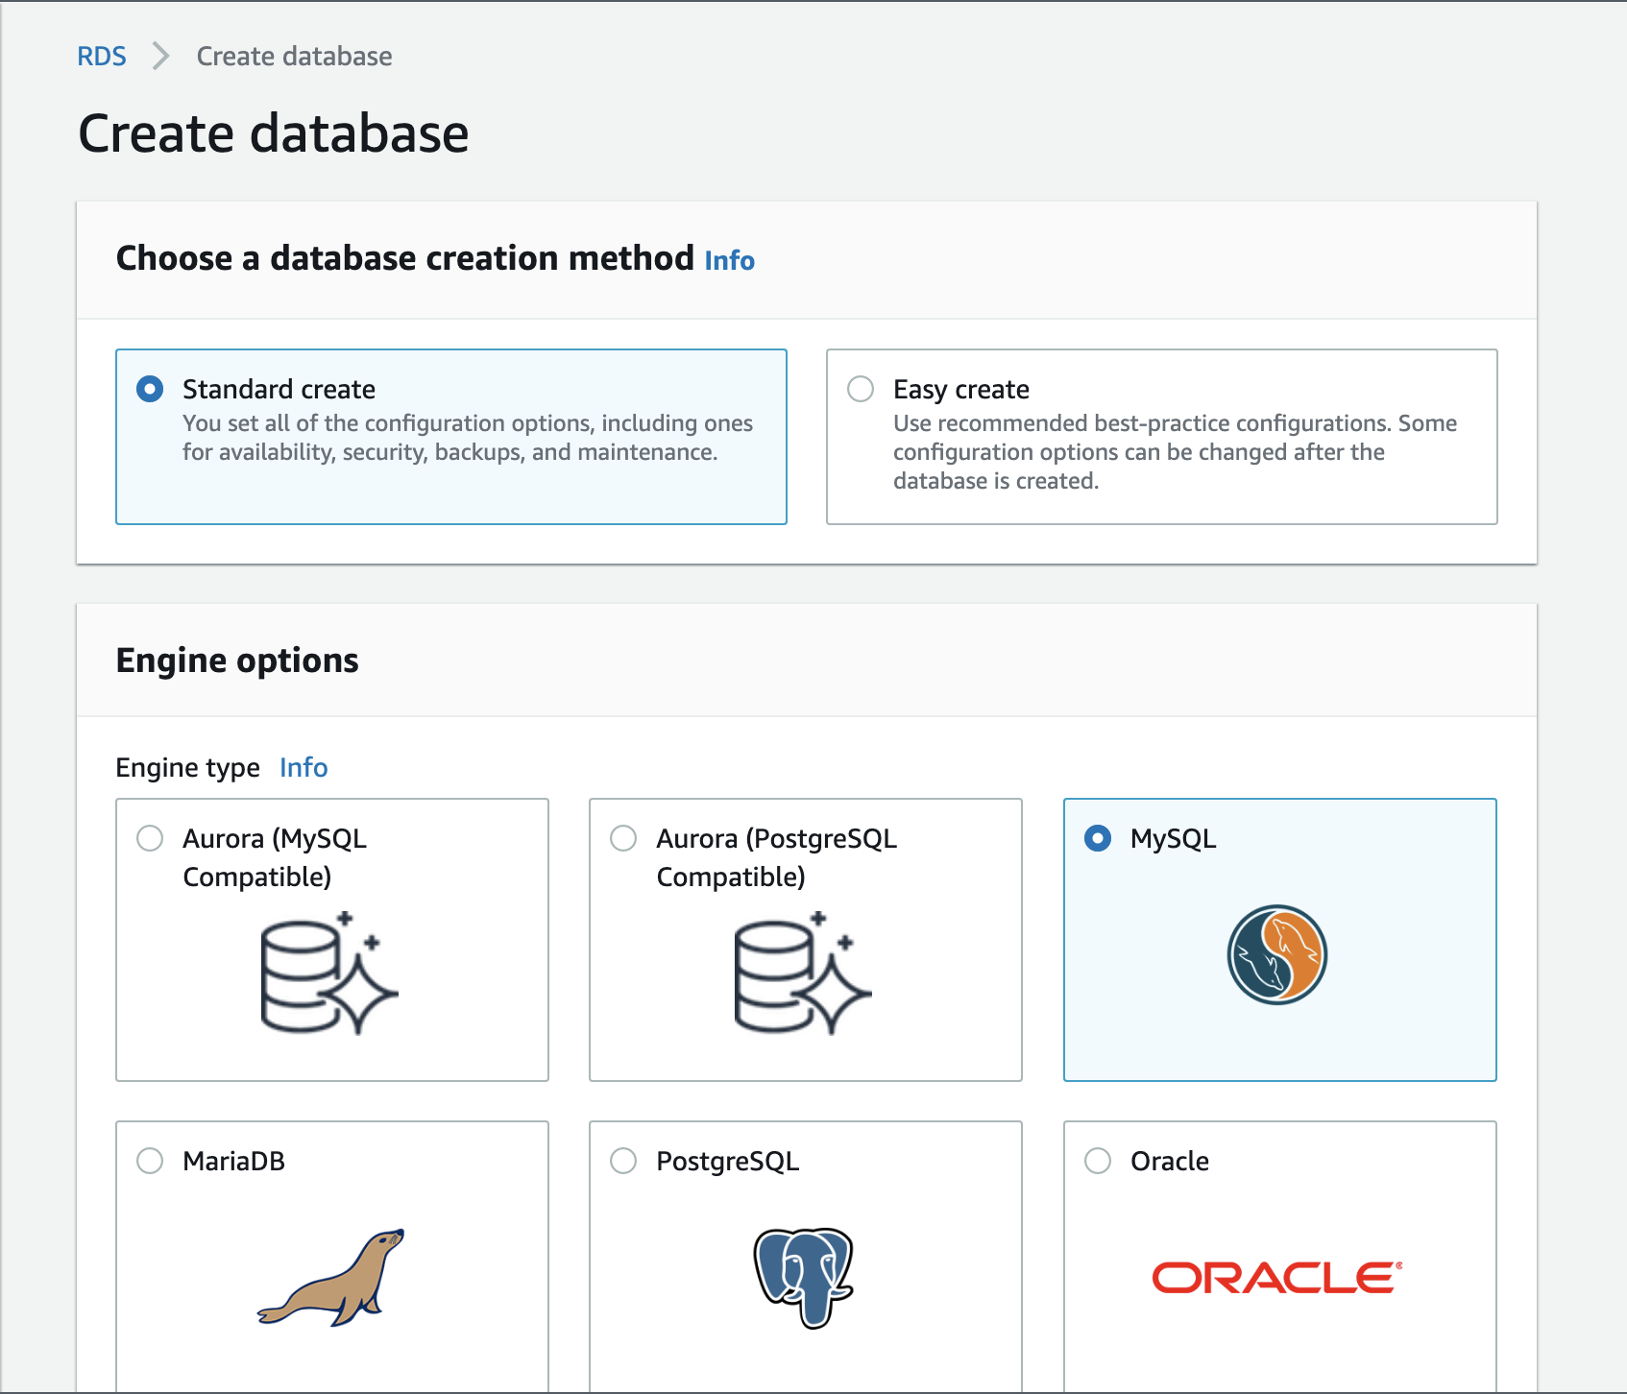The height and width of the screenshot is (1394, 1627).
Task: Pick the PostgreSQL engine radio button
Action: (x=623, y=1161)
